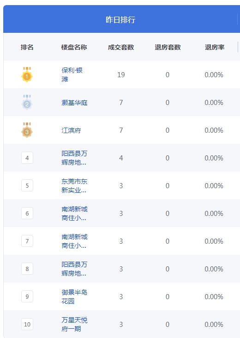Click the 楼盘名称 column header

pos(74,47)
